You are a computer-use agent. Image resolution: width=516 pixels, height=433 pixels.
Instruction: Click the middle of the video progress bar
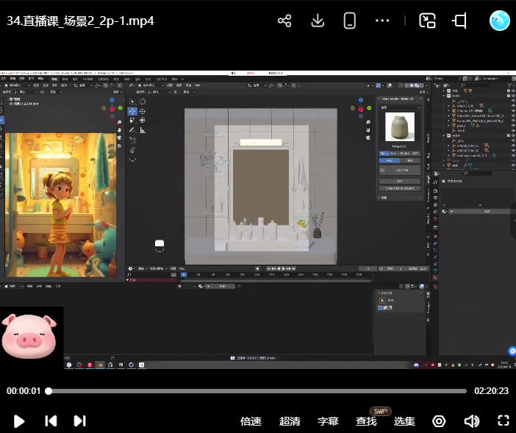tap(257, 391)
